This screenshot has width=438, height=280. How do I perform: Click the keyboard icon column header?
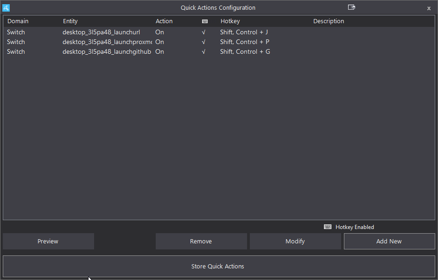205,21
